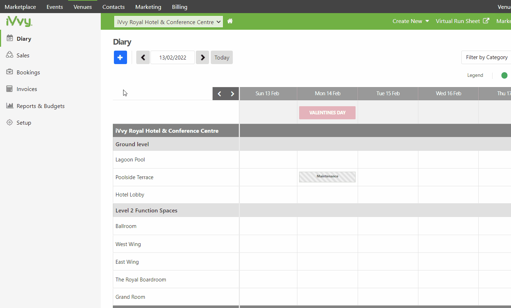
Task: Click the iVvy logo
Action: pyautogui.click(x=19, y=22)
